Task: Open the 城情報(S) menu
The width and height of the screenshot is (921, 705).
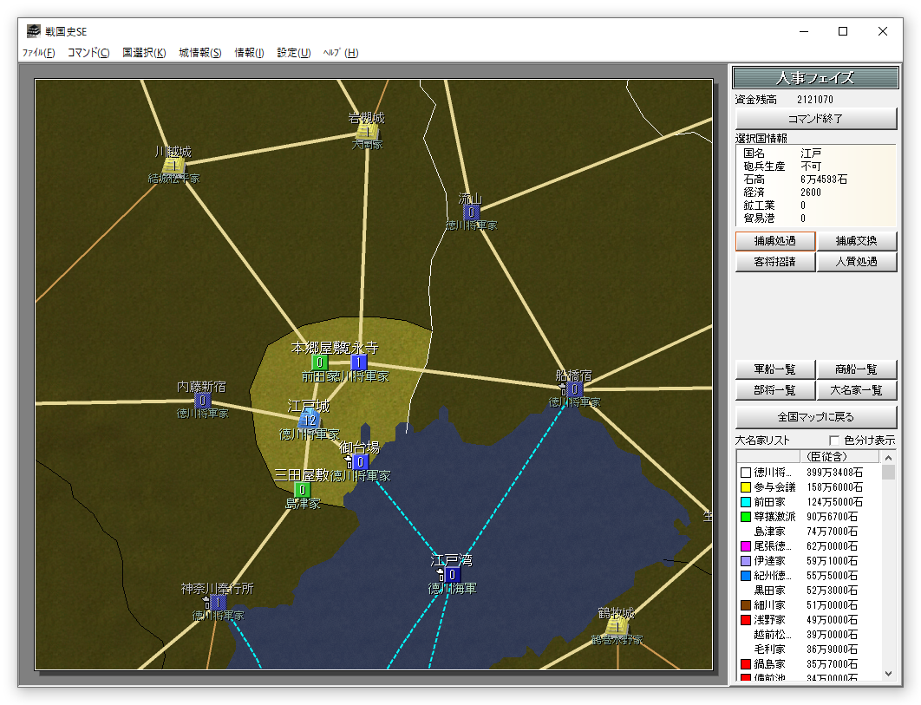Action: 199,53
